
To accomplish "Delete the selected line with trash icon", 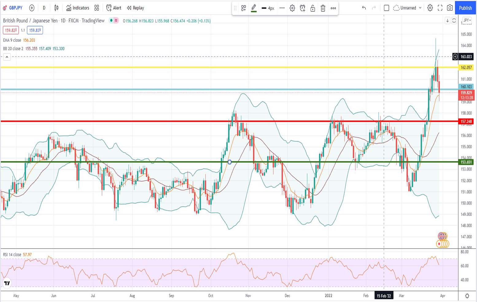I will point(323,8).
